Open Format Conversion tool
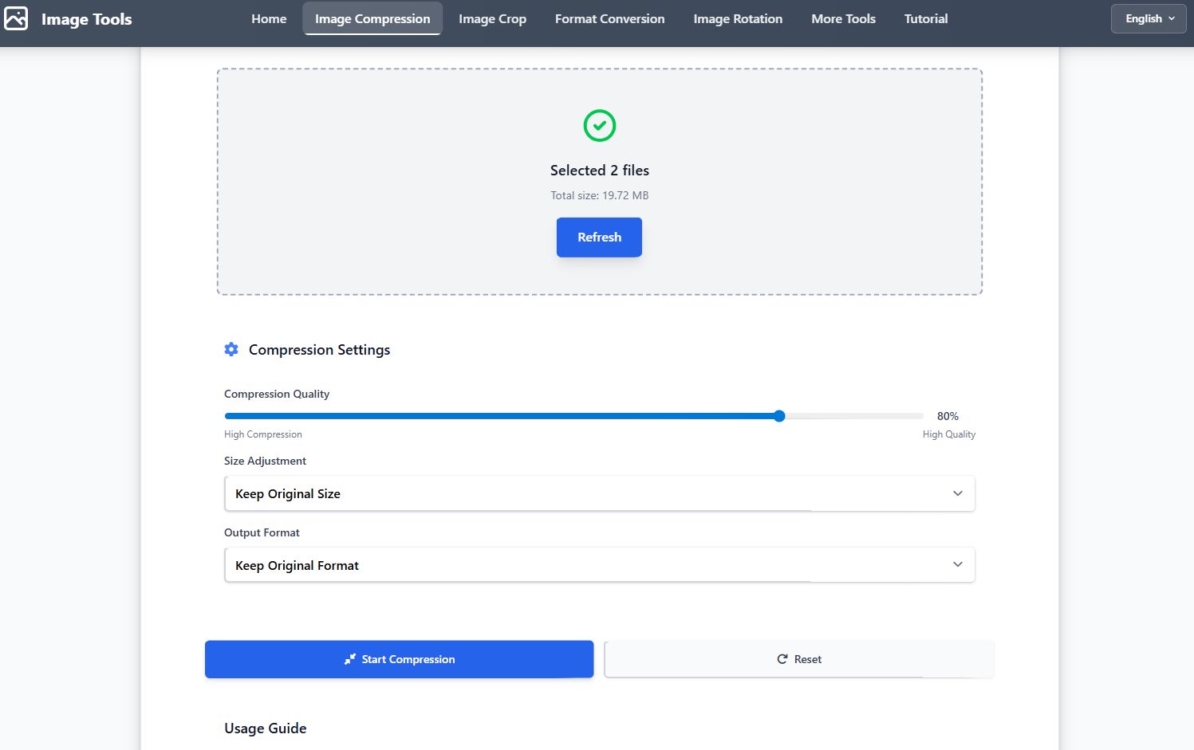 (x=609, y=18)
